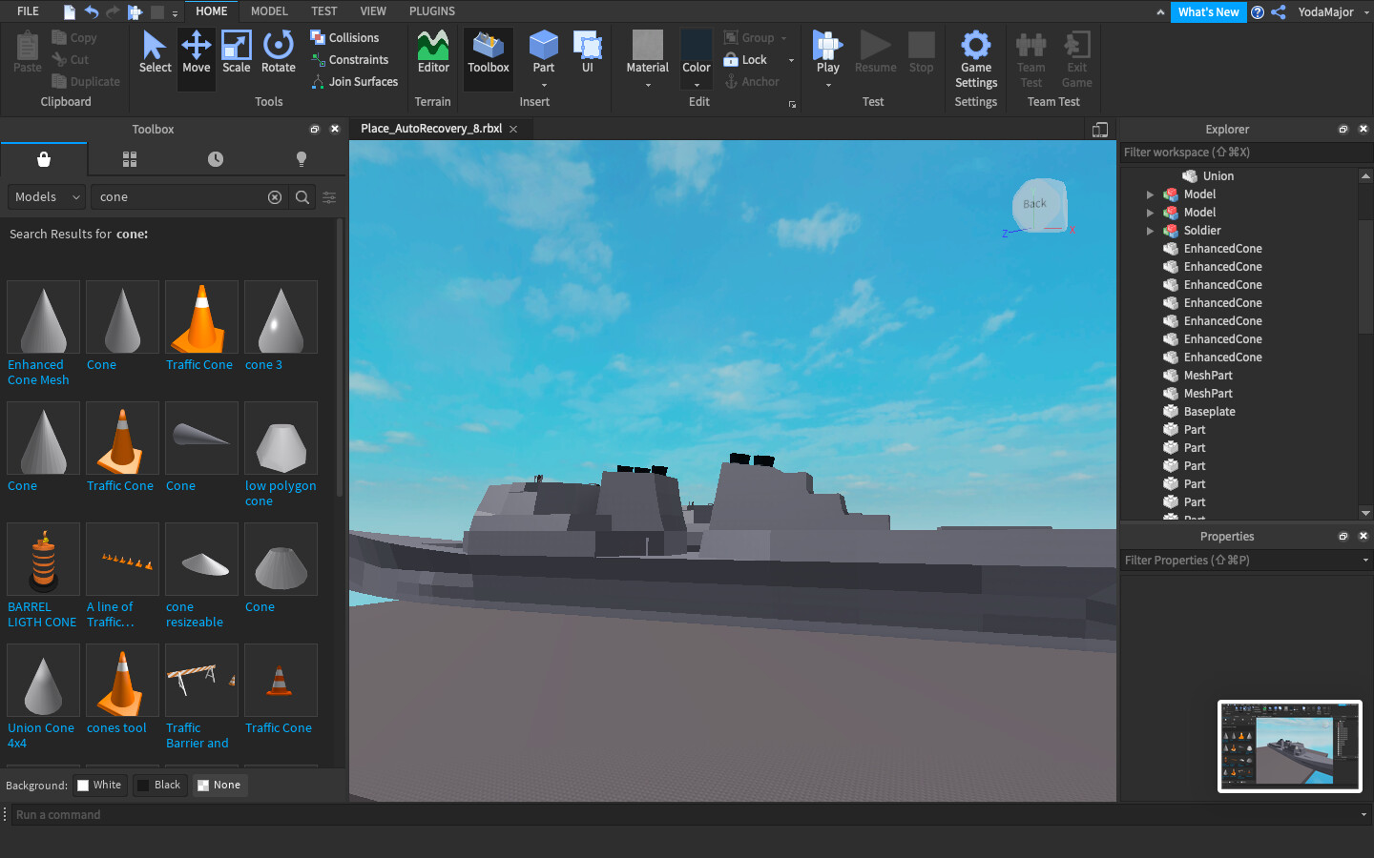Open the UI insert tool
1374x858 pixels.
(x=588, y=52)
